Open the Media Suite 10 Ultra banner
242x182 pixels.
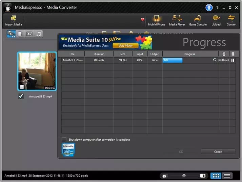pyautogui.click(x=105, y=42)
